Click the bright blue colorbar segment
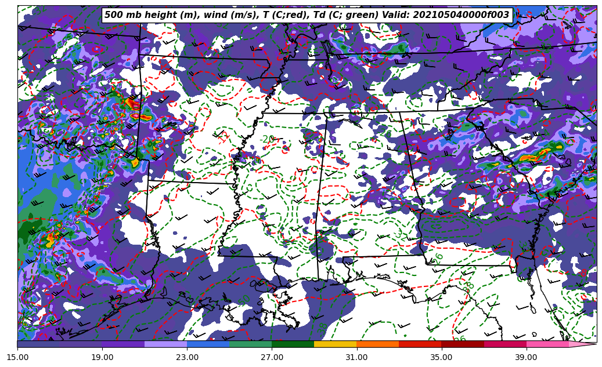This screenshot has width=602, height=367. 208,344
